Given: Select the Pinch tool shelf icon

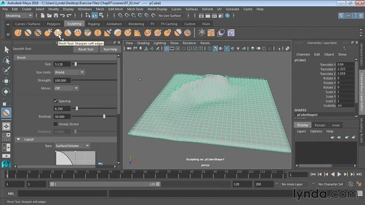Looking at the screenshot, I should click(x=58, y=33).
